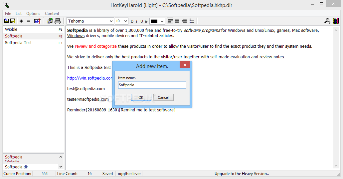Click the bottom-left list up arrow
Screen dimensions: 343x179
pos(61,157)
